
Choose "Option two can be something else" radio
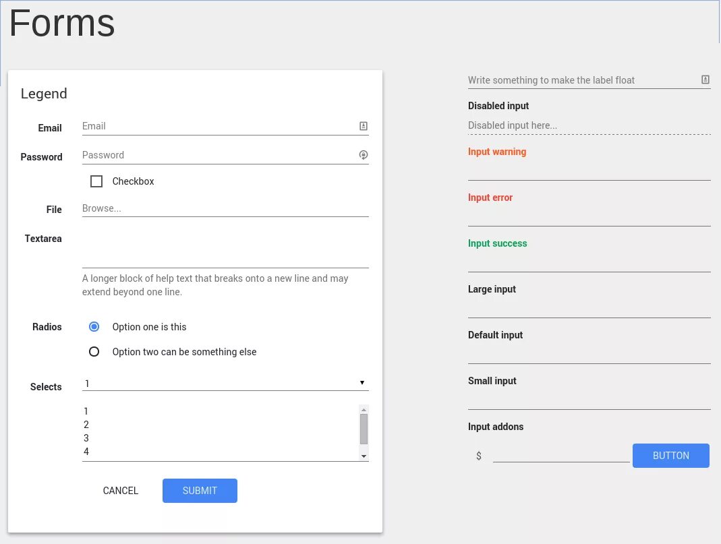tap(94, 352)
